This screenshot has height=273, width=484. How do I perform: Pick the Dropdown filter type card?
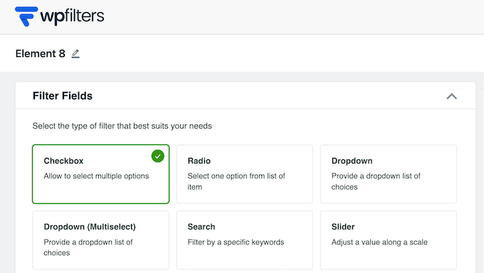pos(389,174)
